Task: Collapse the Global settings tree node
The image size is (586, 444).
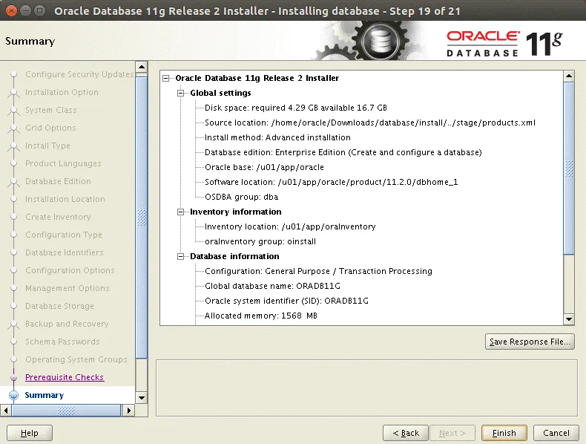Action: point(180,94)
